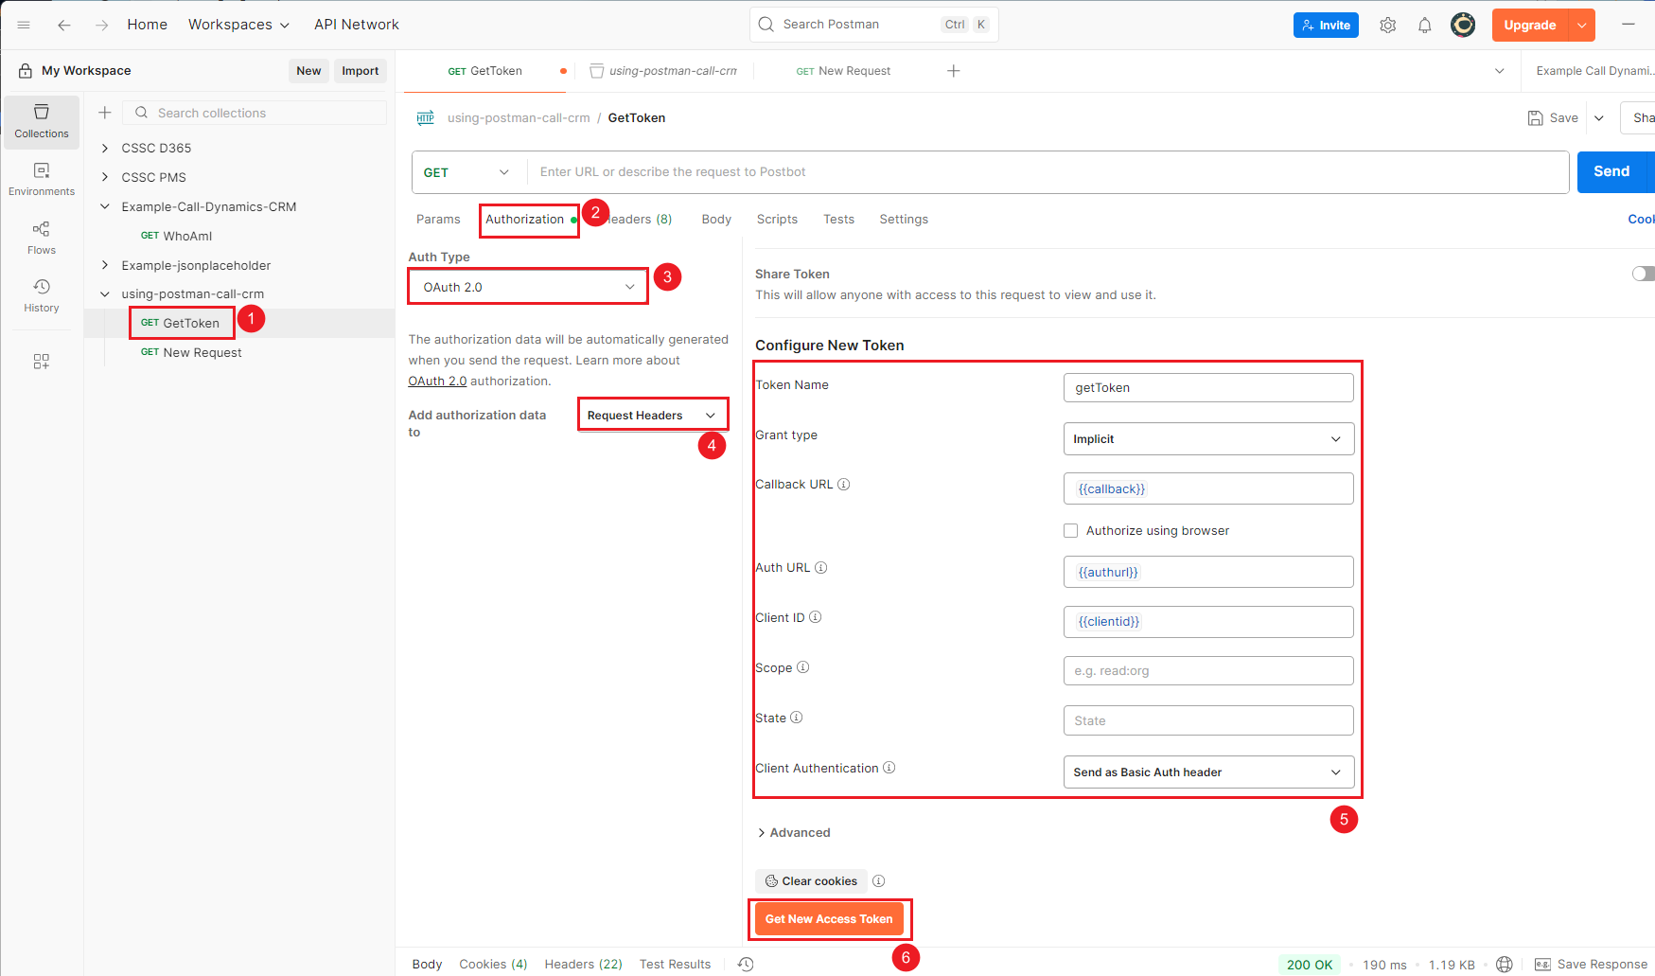Open the response Cookies (4) tab
Viewport: 1655px width, 976px height.
493,965
